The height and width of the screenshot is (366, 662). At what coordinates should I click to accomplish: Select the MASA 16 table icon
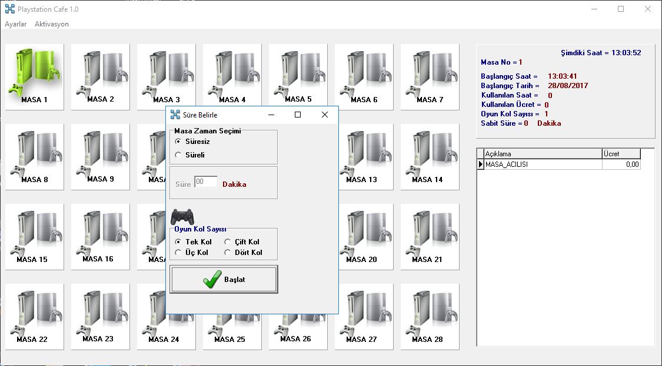(x=101, y=237)
